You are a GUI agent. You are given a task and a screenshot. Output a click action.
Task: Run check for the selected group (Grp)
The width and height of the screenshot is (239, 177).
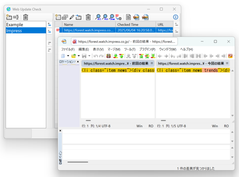tap(105, 17)
